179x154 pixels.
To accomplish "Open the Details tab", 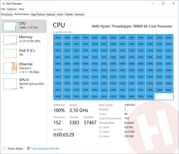I will [69, 14].
